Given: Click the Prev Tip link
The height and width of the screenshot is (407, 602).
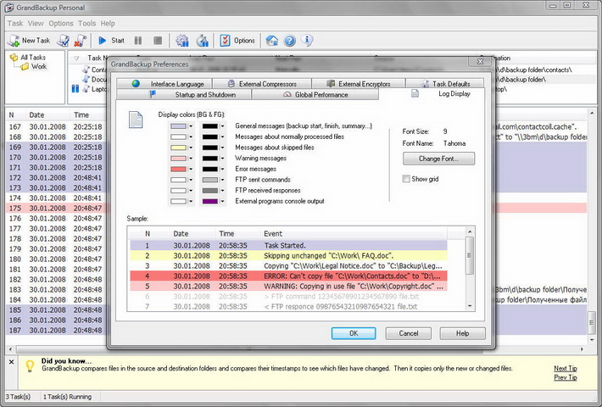Looking at the screenshot, I should pyautogui.click(x=566, y=377).
